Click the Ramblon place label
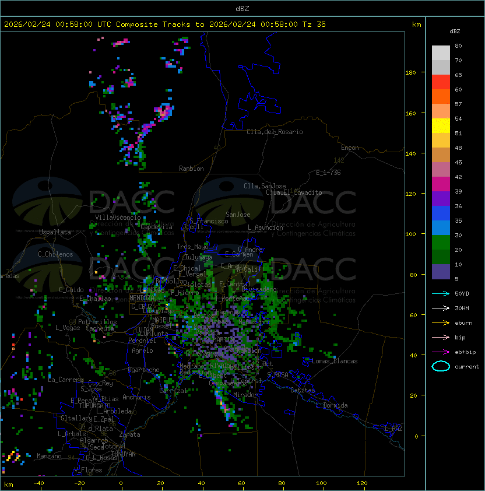This screenshot has width=485, height=491. pyautogui.click(x=191, y=169)
